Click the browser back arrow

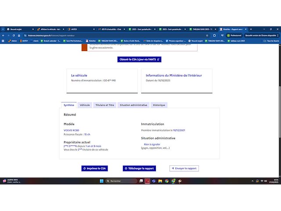[3, 35]
